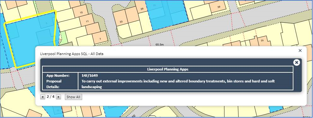Viewport: 313px width, 118px height.
Task: Click building number 33 on map
Action: [121, 22]
